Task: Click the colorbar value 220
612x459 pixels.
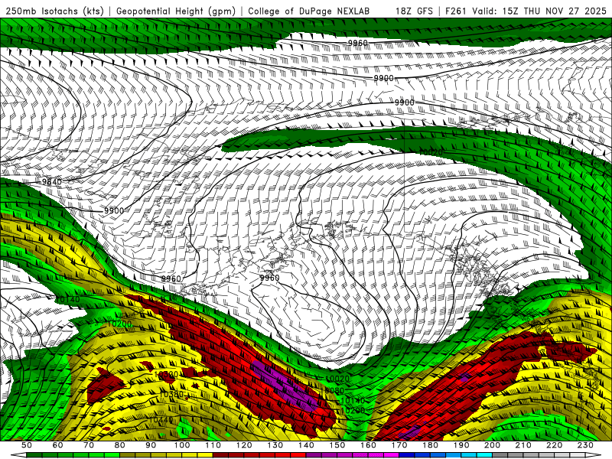Action: click(554, 445)
